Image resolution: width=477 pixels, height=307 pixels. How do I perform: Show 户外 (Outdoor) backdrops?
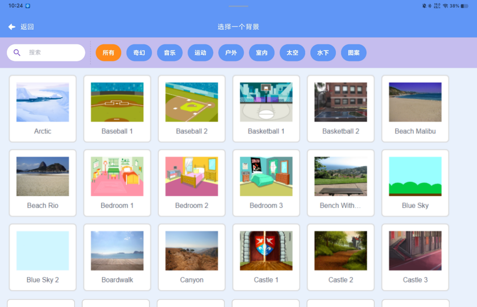231,53
